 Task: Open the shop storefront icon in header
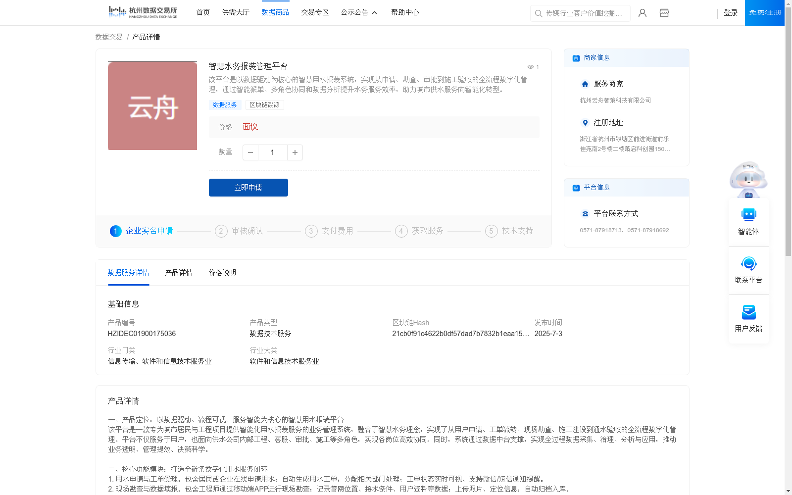pyautogui.click(x=664, y=13)
